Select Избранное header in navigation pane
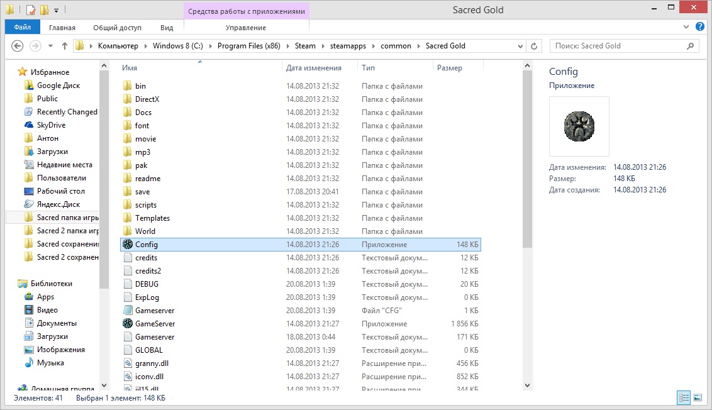This screenshot has width=712, height=410. pyautogui.click(x=50, y=72)
